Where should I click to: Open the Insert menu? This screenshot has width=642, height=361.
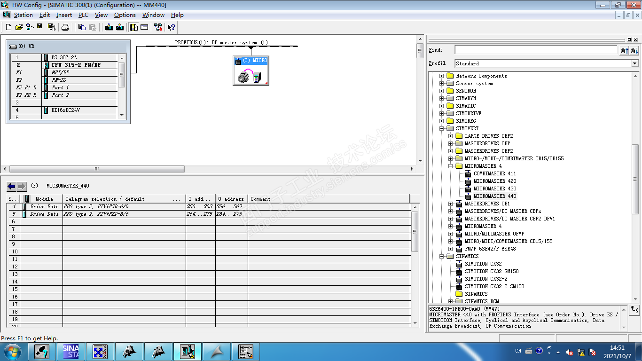64,15
